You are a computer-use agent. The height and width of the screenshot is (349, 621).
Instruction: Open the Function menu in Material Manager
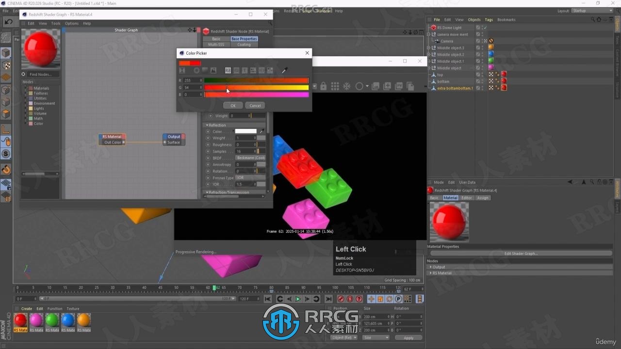55,309
